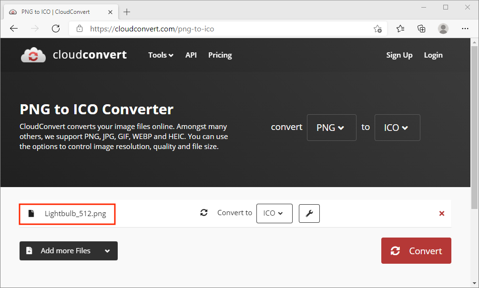This screenshot has width=479, height=288.
Task: Reload the page with the refresh icon
Action: coord(56,29)
